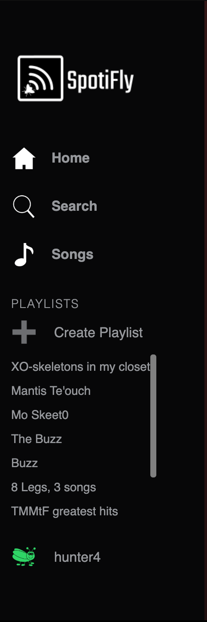Click the hunter4 username
The height and width of the screenshot is (622, 207).
point(77,557)
